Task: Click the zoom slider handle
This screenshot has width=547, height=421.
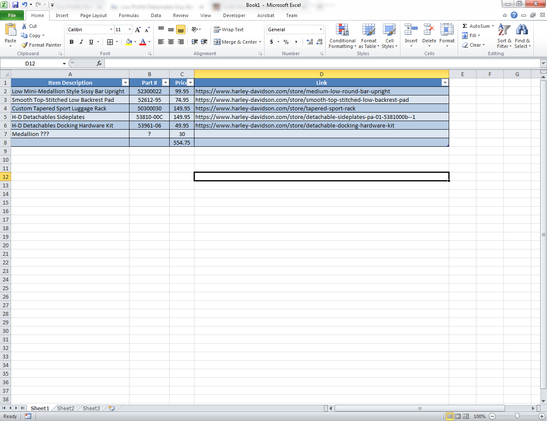Action: coord(517,416)
